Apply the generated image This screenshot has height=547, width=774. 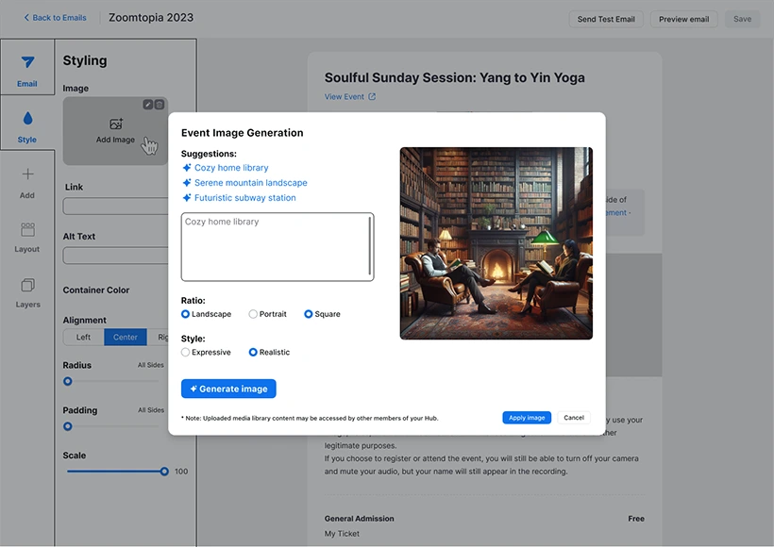pos(527,417)
